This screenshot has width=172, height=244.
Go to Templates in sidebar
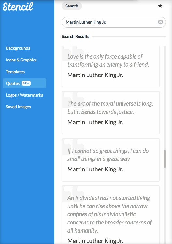(x=15, y=72)
